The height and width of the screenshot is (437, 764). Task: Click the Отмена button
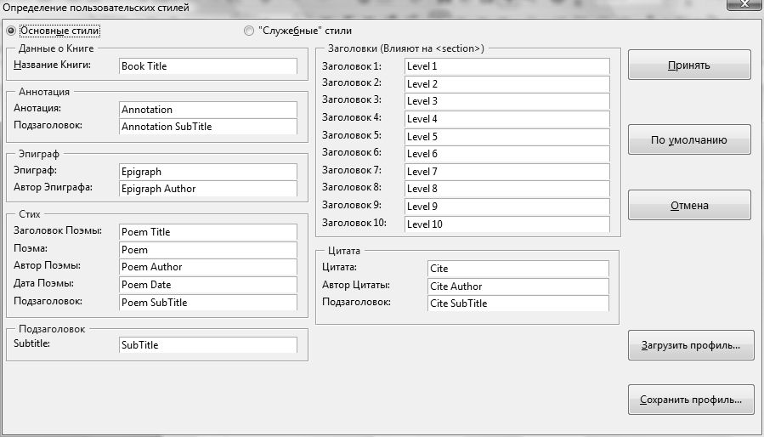coord(689,206)
